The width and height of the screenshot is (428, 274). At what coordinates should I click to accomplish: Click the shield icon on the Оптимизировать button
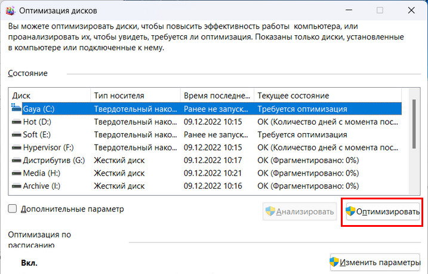tap(350, 211)
